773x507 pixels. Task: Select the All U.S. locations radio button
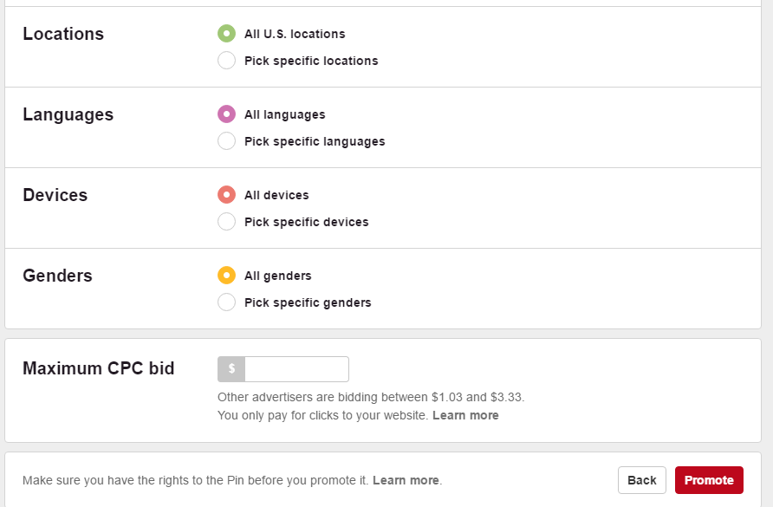tap(226, 34)
